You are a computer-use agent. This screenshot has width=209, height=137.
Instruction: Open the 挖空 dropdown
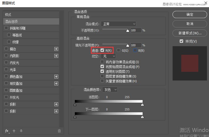click(108, 56)
